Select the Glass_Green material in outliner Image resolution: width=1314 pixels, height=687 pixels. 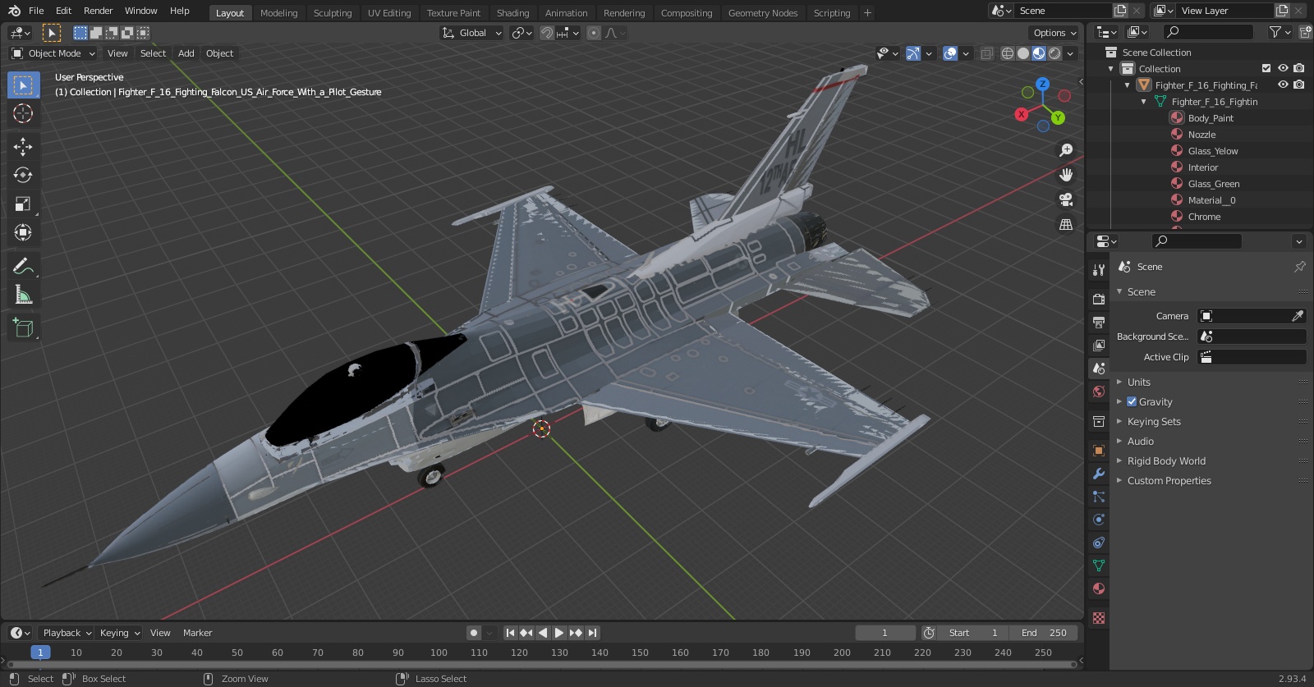click(x=1214, y=184)
